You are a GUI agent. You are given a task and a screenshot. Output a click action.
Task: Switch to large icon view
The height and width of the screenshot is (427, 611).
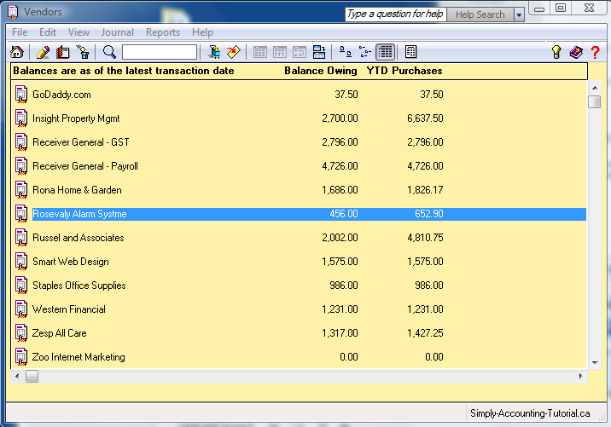(x=346, y=52)
